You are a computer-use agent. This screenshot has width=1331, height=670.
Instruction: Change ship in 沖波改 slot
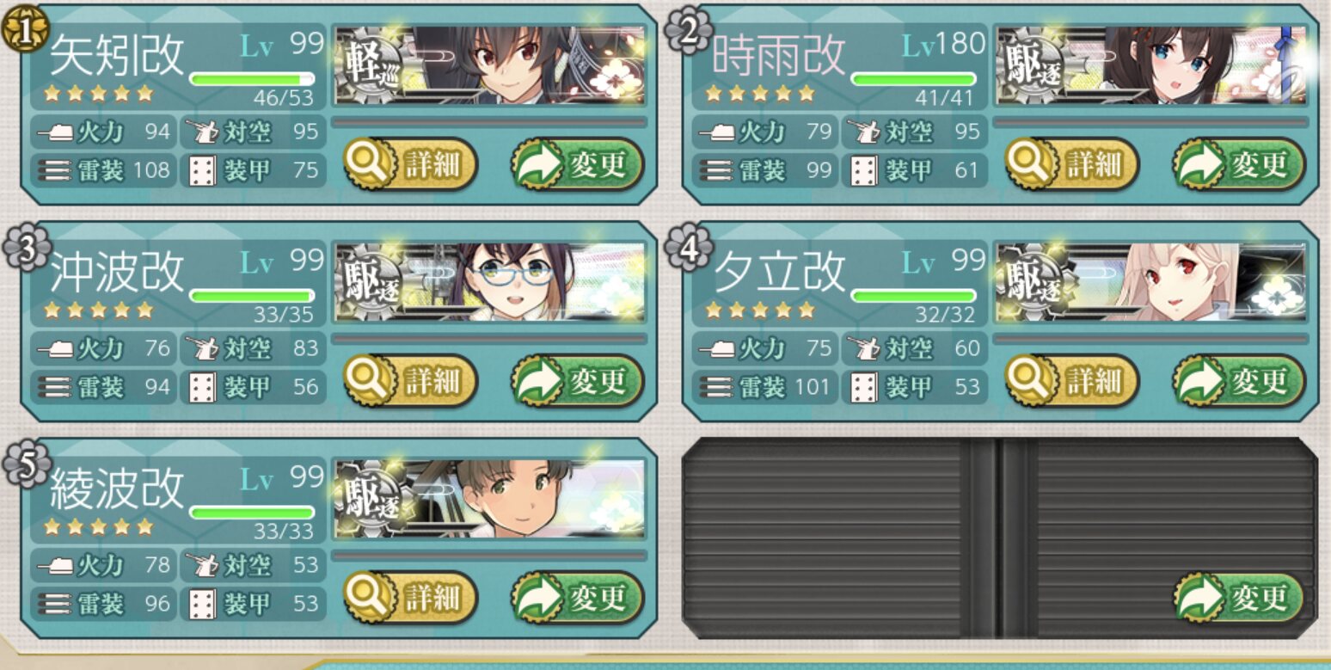[577, 380]
